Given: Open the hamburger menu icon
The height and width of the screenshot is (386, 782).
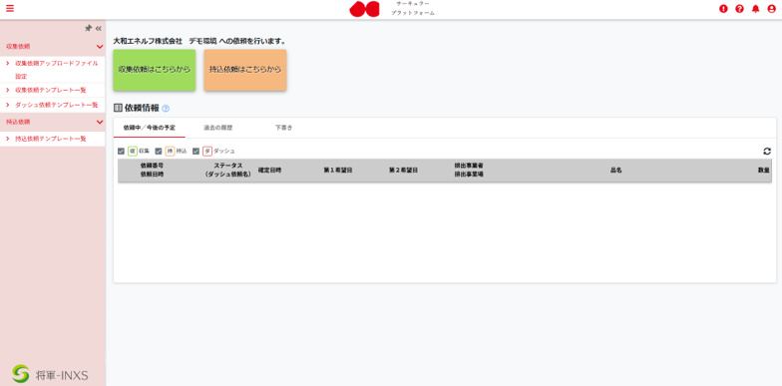Looking at the screenshot, I should pyautogui.click(x=10, y=8).
